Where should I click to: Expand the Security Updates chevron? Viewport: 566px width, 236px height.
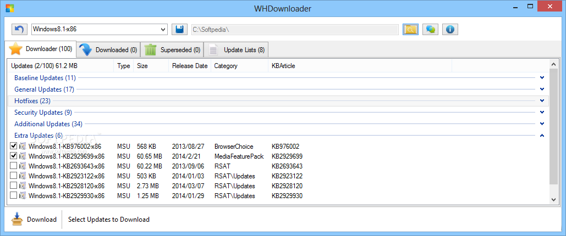point(542,112)
